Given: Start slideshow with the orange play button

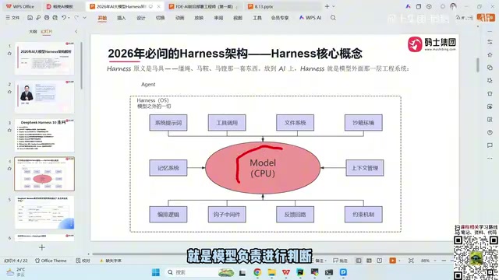Looking at the screenshot, I should pos(392,261).
